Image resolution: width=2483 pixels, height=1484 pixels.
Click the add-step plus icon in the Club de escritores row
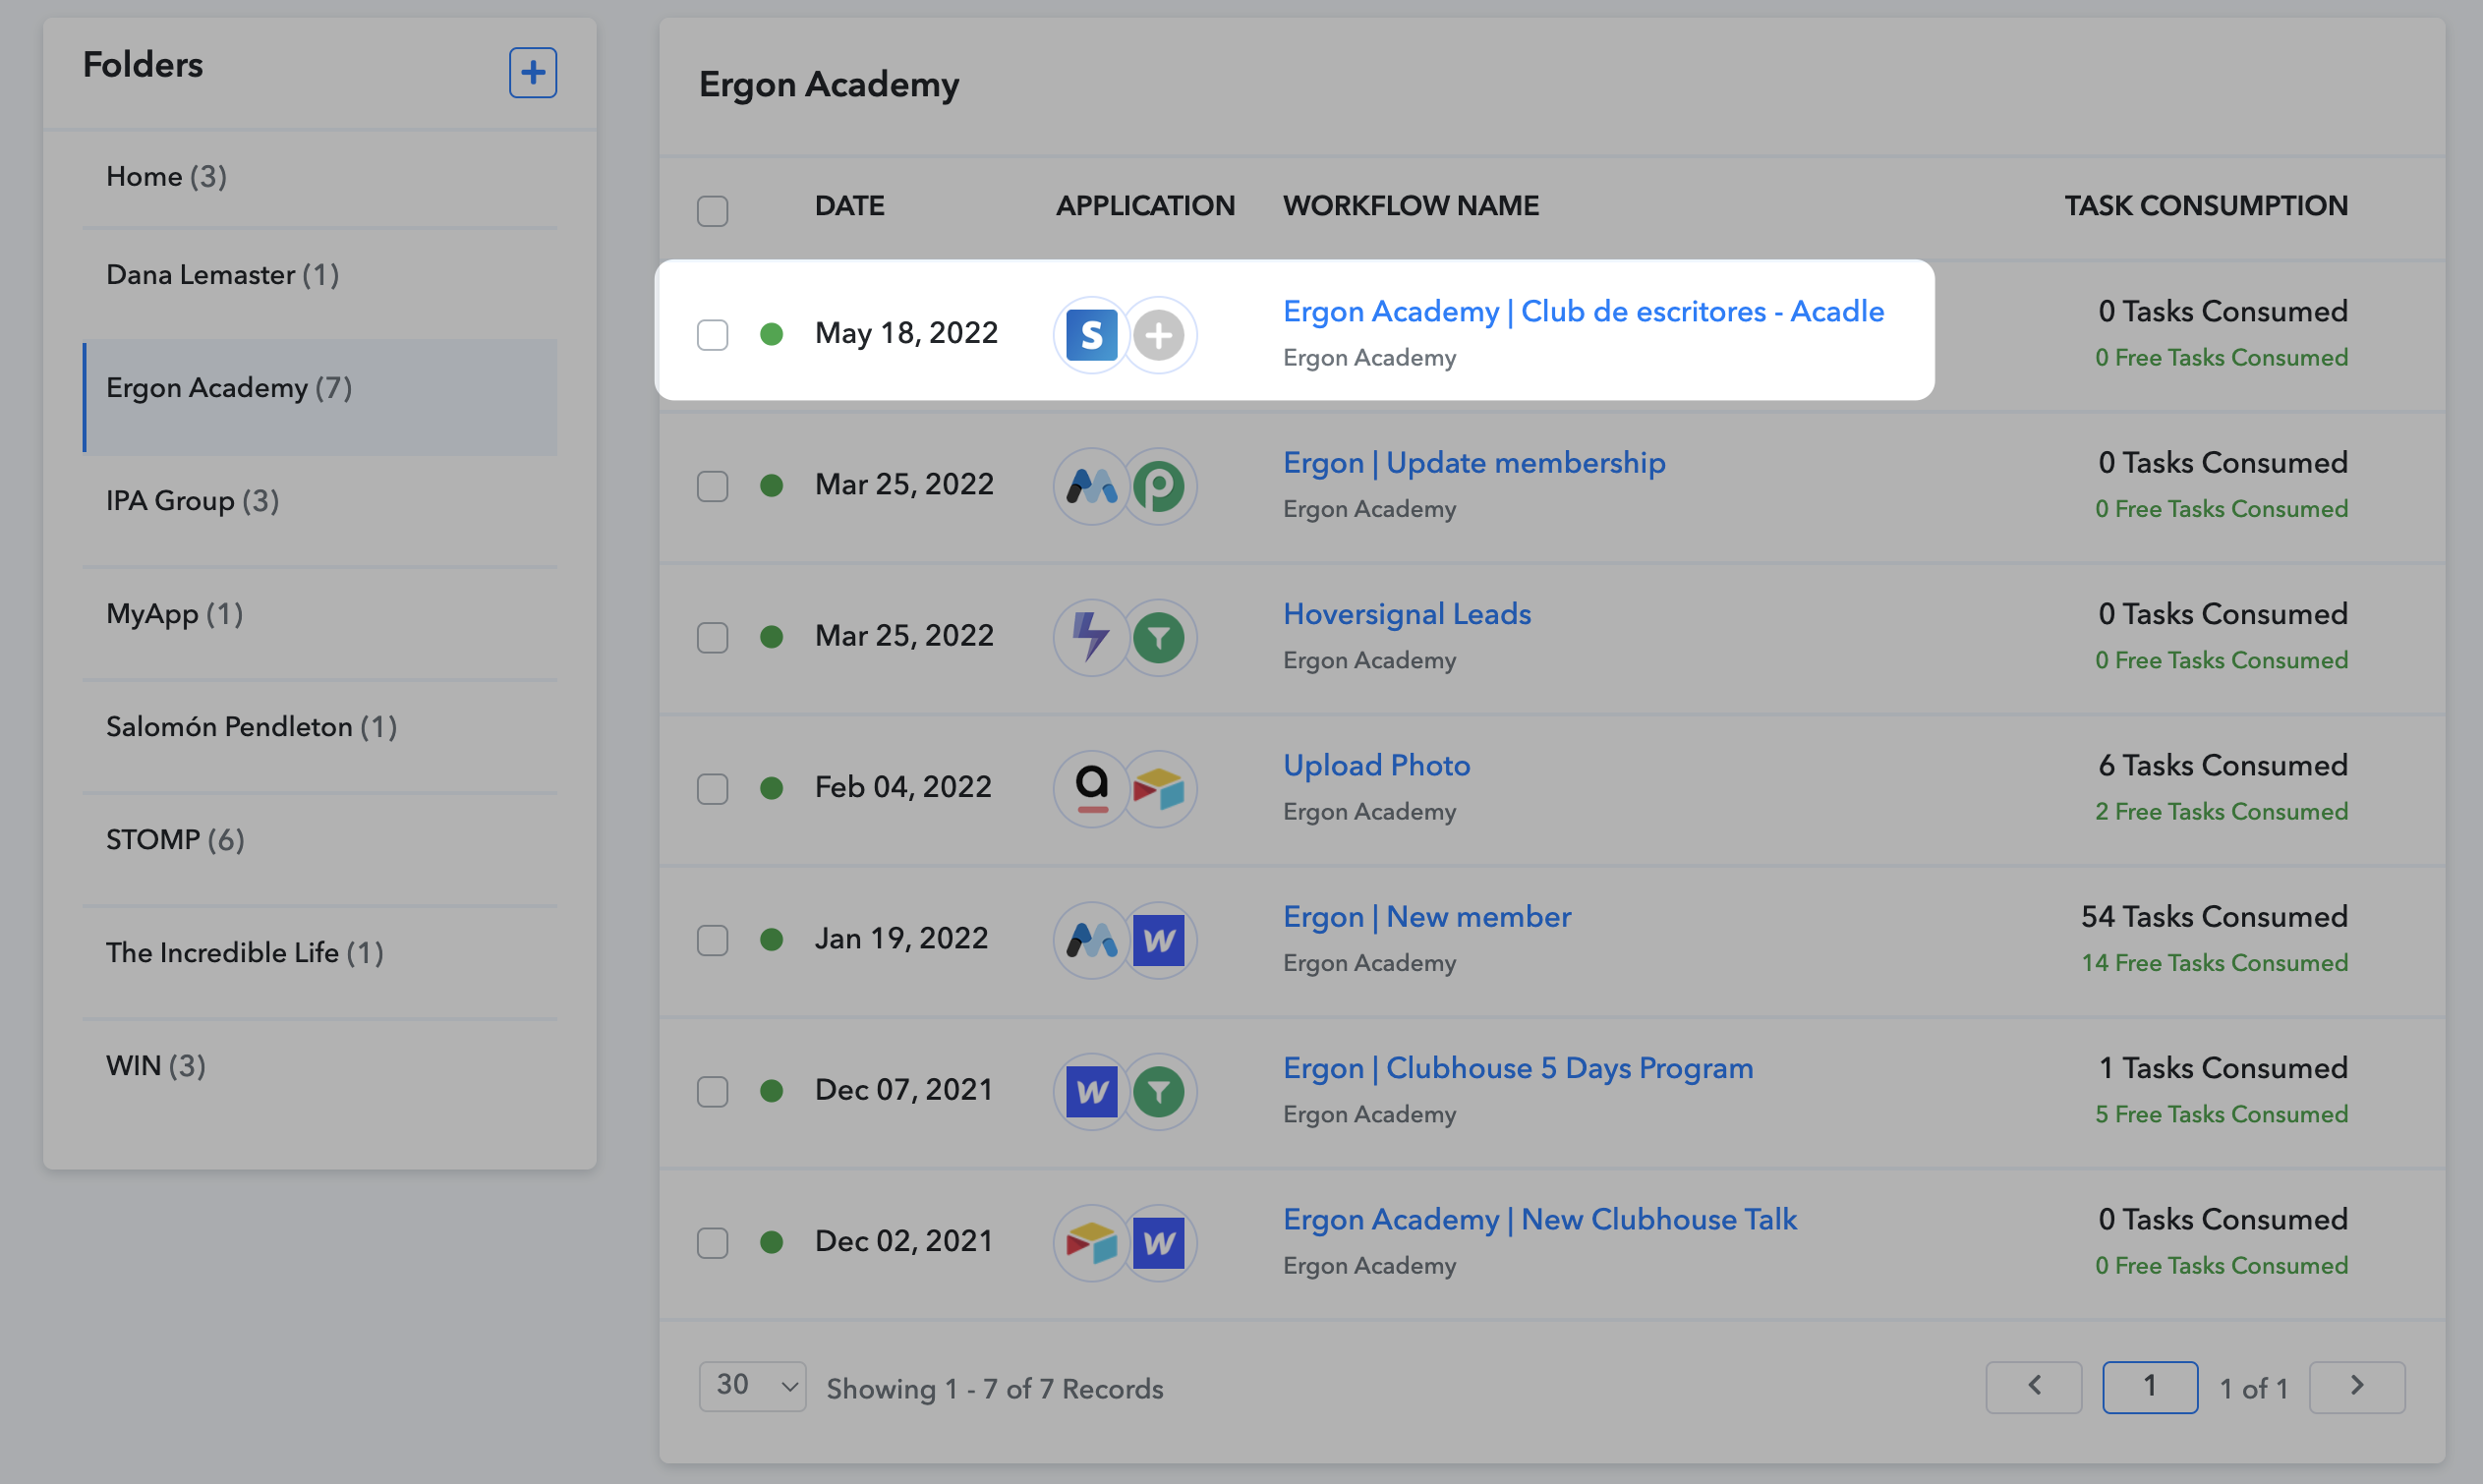1158,335
